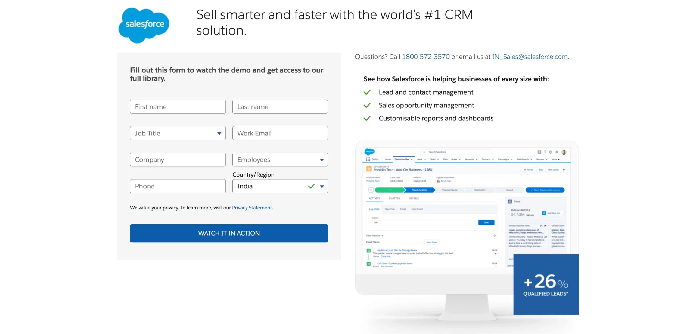
Task: Click the 'Sell smarter and faster' headline
Action: [334, 22]
